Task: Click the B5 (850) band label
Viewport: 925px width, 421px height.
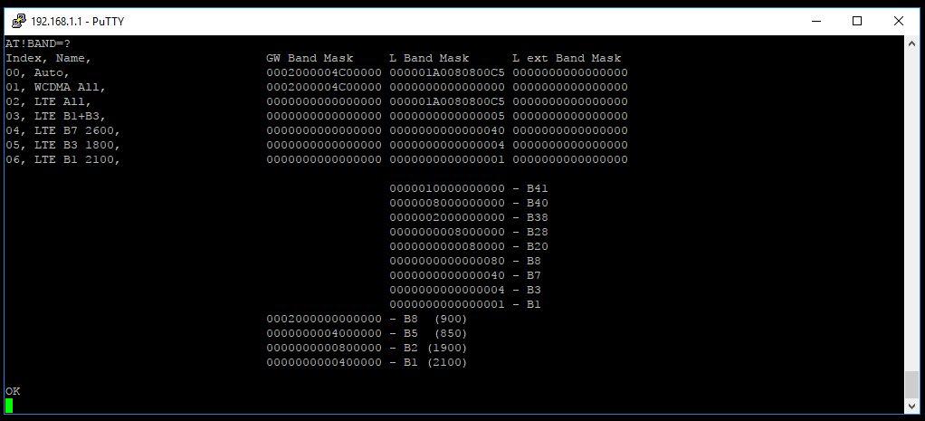Action: click(431, 333)
